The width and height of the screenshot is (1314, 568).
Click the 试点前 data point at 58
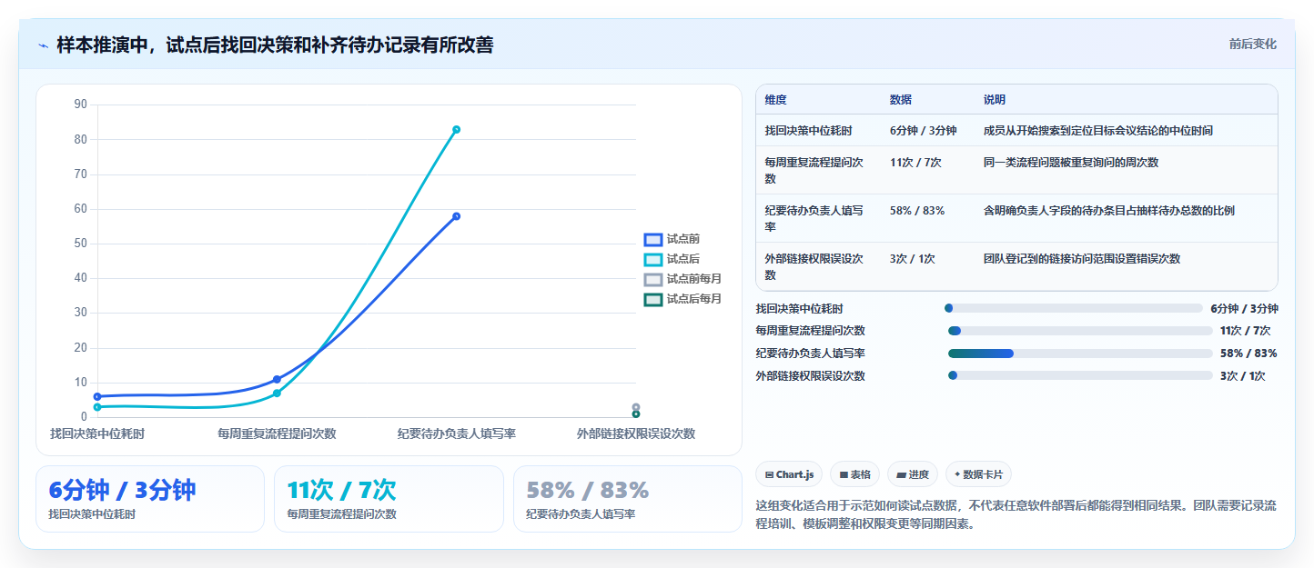pos(456,216)
